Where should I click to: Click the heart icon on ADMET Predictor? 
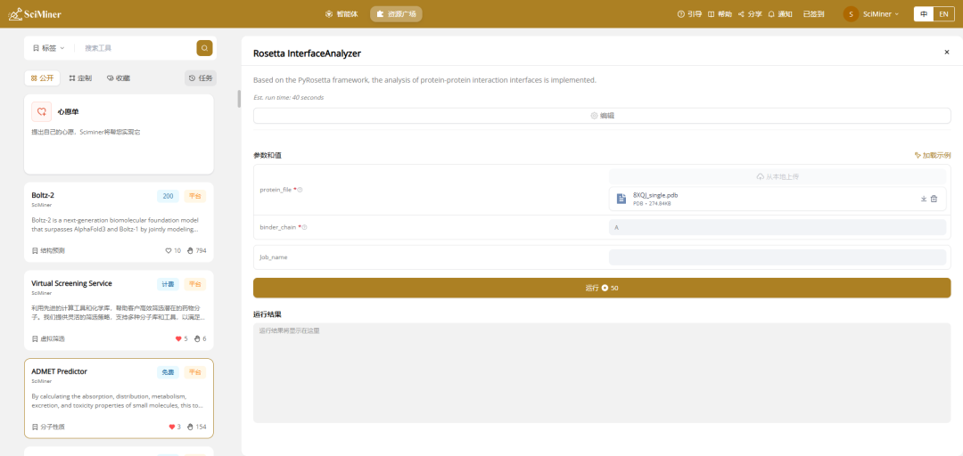pyautogui.click(x=171, y=427)
